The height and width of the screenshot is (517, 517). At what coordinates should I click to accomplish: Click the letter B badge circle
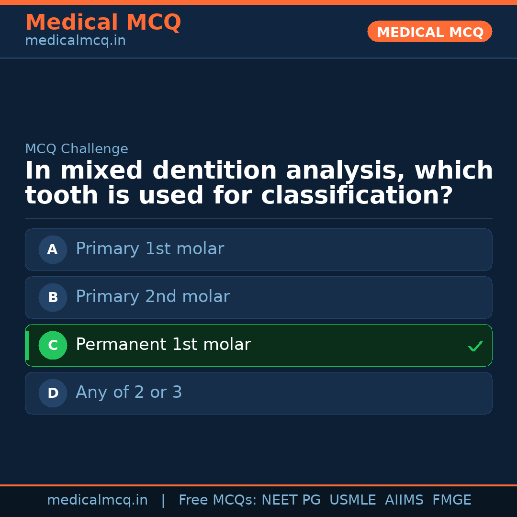[x=53, y=297]
